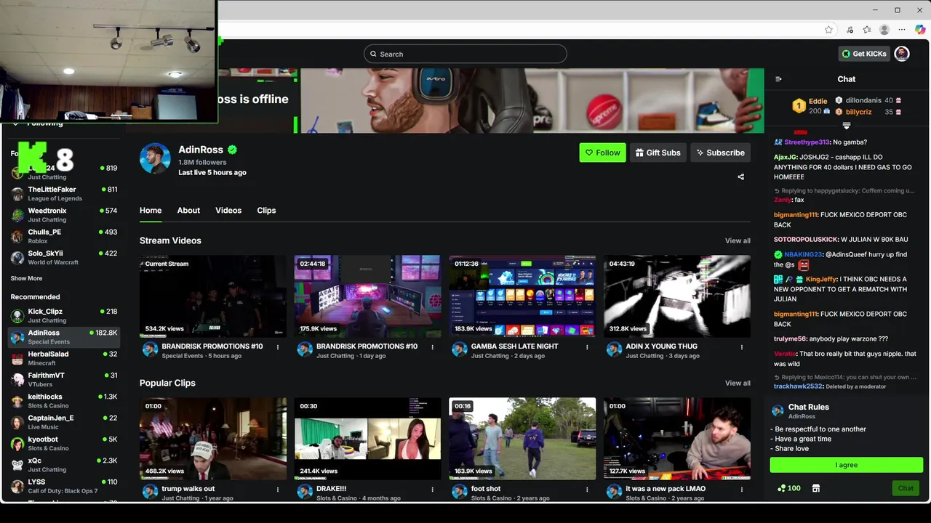Click the search field at top
This screenshot has width=931, height=523.
pos(465,54)
